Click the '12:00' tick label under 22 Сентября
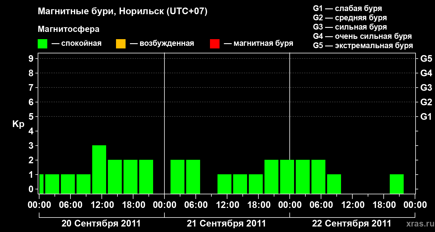This screenshot has height=232, width=435. [352, 205]
